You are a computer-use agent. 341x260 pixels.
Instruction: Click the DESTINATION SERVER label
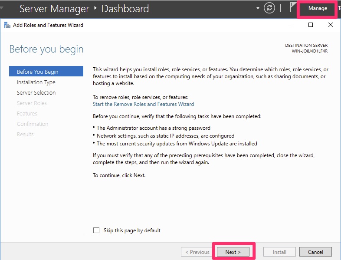tap(306, 45)
